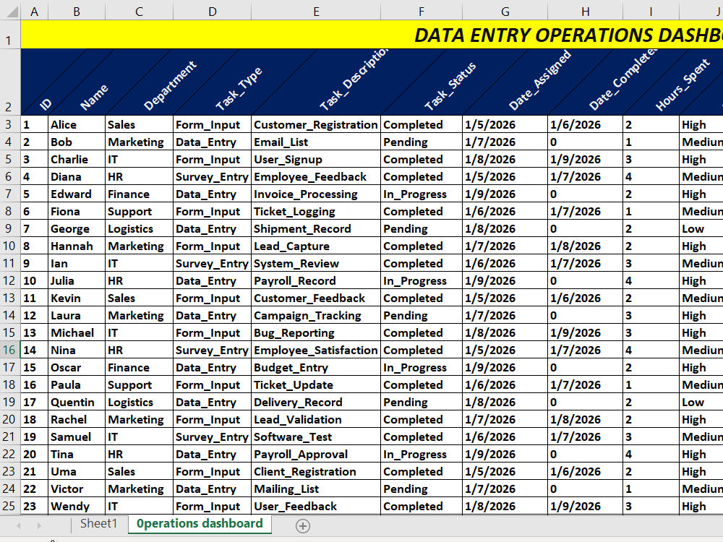Select Bob's Pending status cell
Screen dimensions: 723x542
(x=421, y=142)
